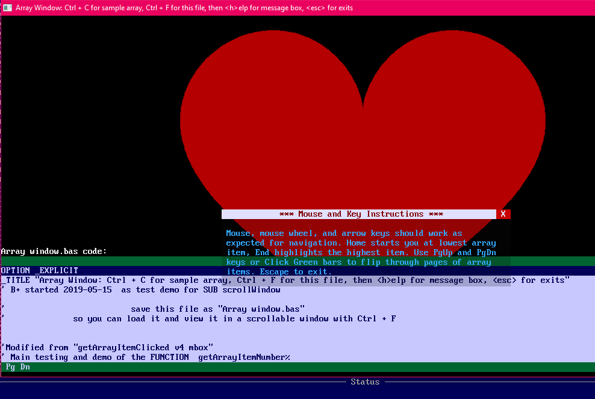Click the app icon in the window title bar

[8, 8]
